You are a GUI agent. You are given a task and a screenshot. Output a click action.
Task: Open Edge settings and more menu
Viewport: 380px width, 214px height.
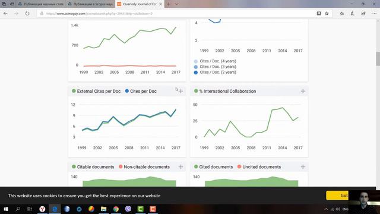(x=375, y=14)
